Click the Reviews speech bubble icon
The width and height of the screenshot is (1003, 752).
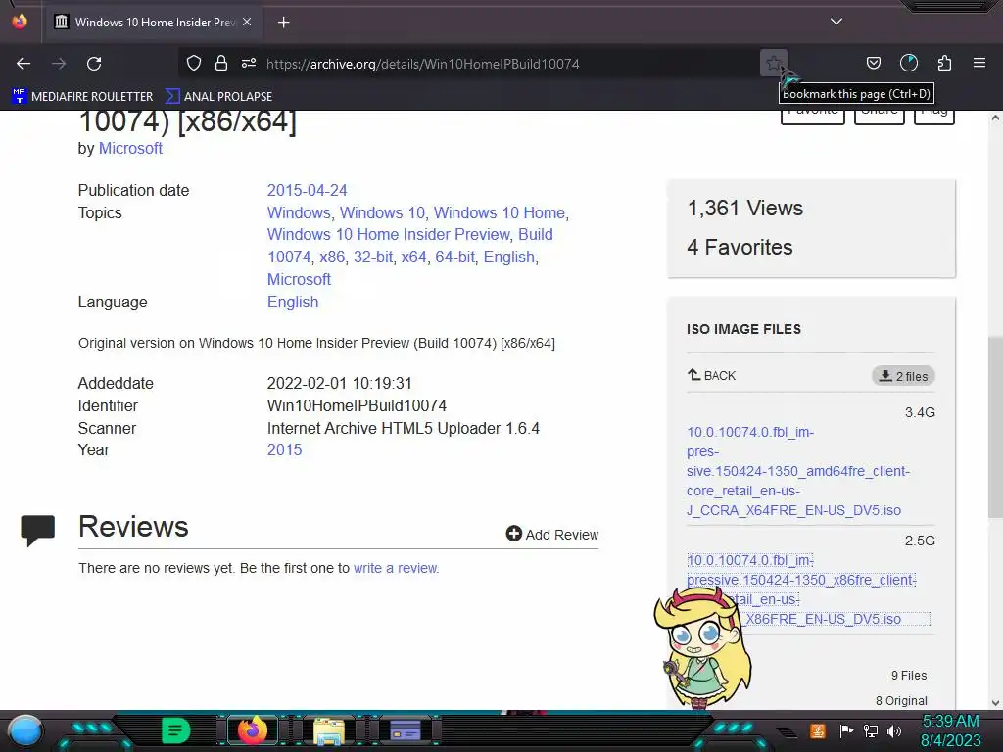pos(38,530)
